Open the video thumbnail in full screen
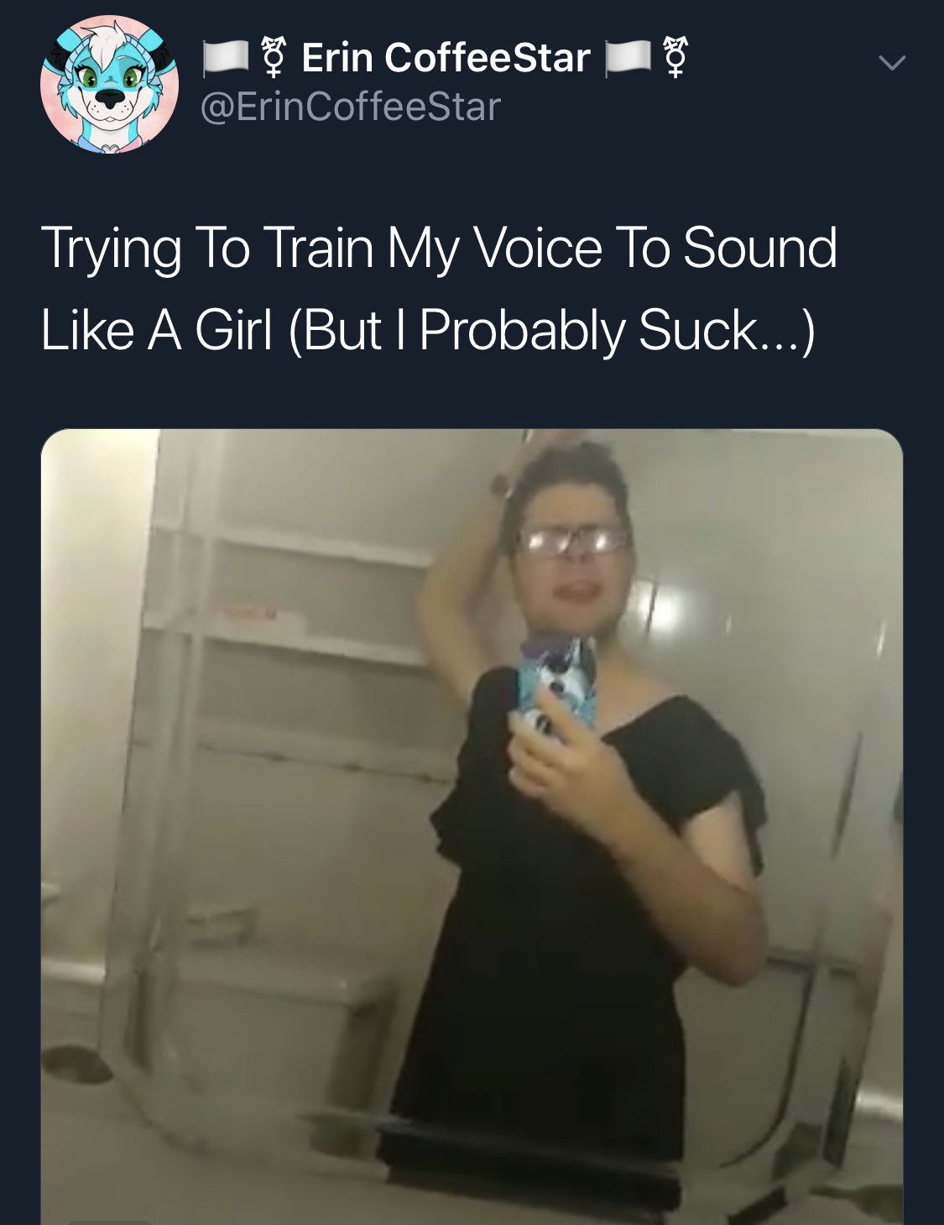 click(x=472, y=827)
